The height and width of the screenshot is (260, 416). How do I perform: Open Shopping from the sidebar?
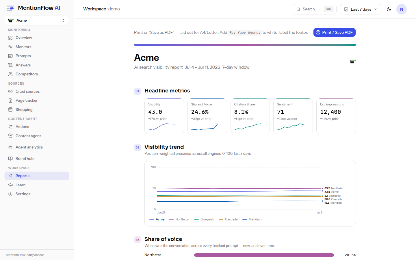(37, 109)
